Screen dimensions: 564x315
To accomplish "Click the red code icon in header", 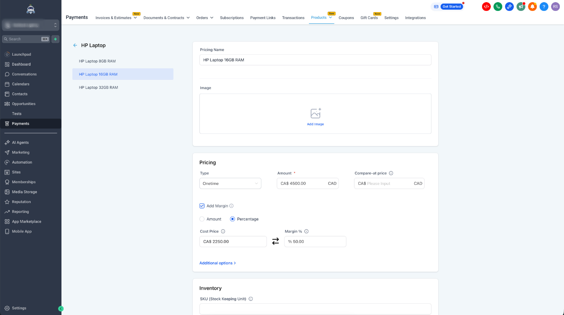I will 486,6.
